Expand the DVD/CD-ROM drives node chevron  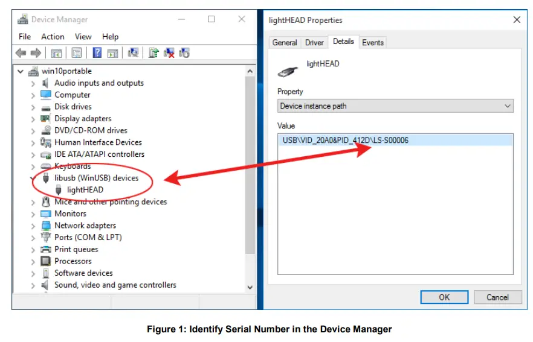point(33,131)
